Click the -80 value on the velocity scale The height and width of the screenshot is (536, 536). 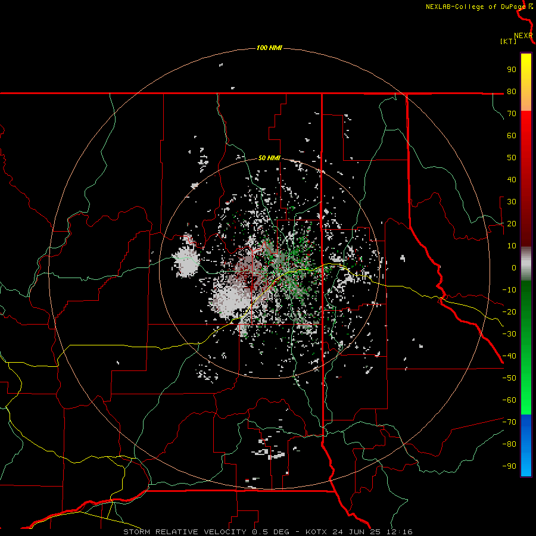pyautogui.click(x=509, y=444)
